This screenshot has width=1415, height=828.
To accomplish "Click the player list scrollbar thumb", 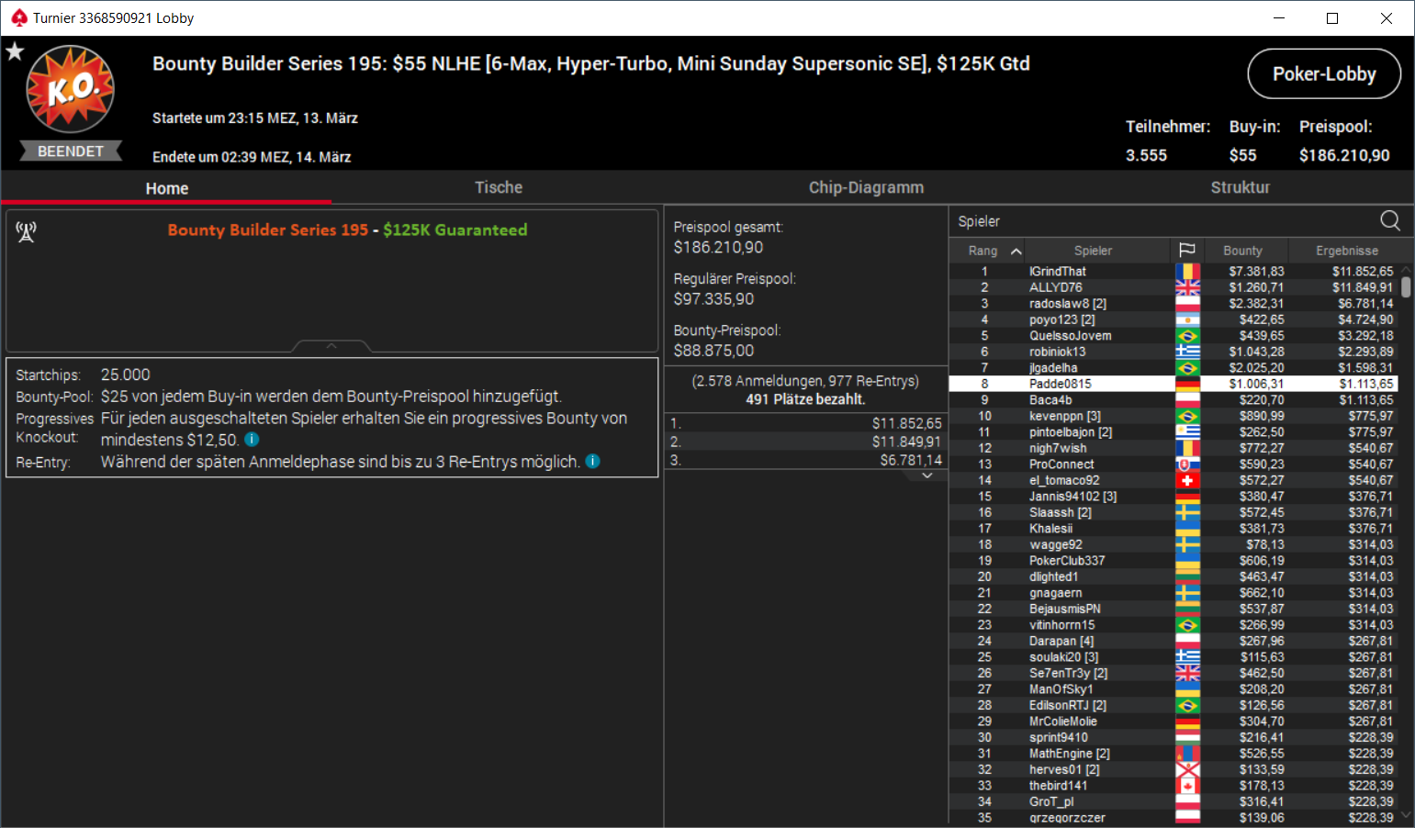I will point(1407,287).
